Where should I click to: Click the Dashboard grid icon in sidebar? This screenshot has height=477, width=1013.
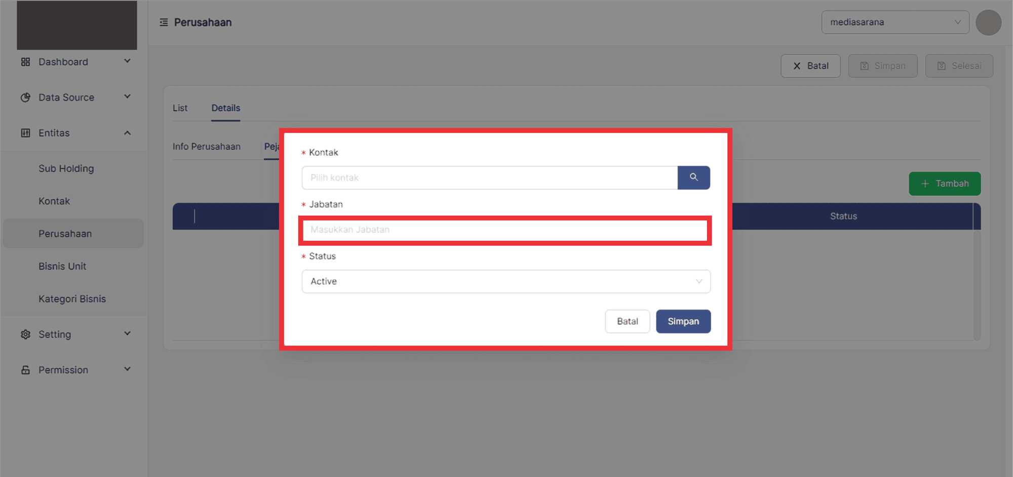tap(25, 62)
